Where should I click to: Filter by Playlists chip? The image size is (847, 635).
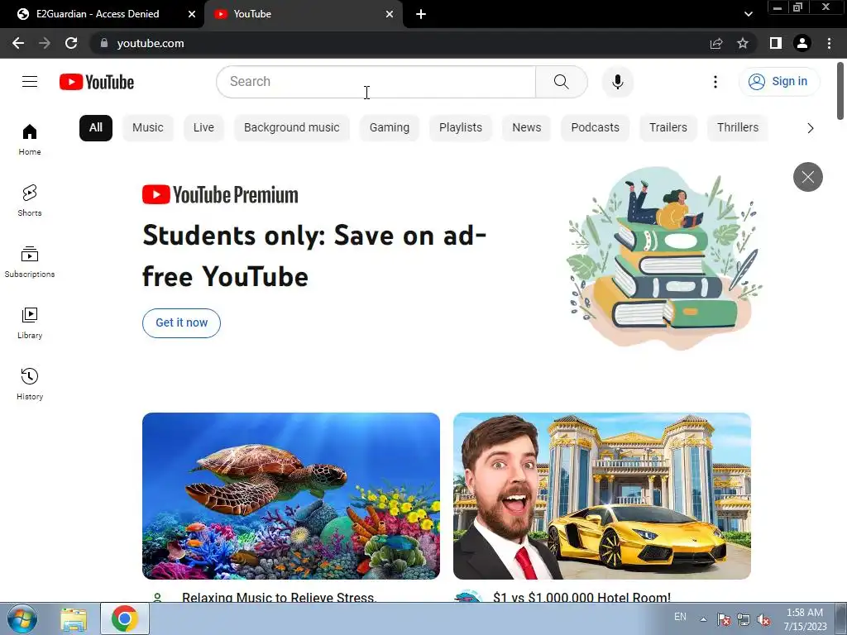pyautogui.click(x=461, y=128)
